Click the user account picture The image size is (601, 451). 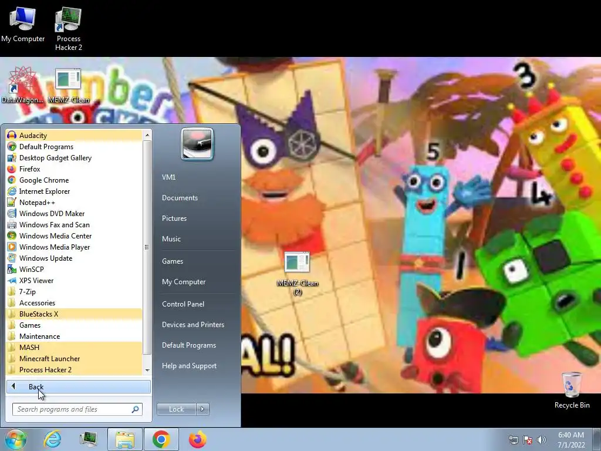(197, 144)
